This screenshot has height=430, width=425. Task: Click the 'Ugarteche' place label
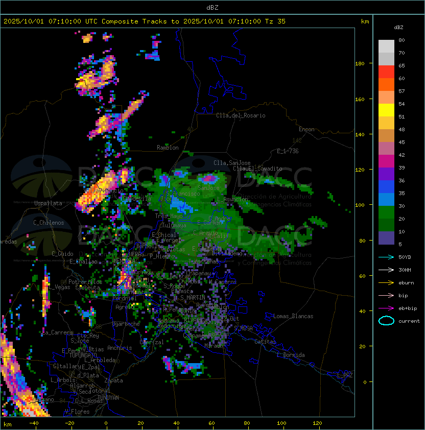[126, 324]
